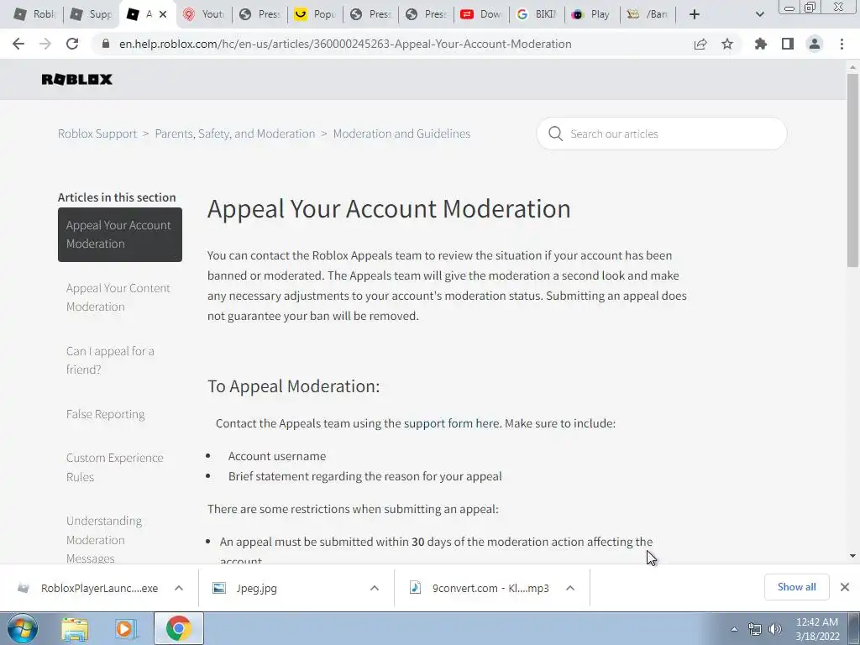Switch to the Supp tab

(x=91, y=14)
